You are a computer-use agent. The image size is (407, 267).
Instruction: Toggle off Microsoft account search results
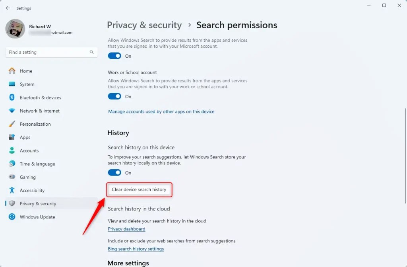point(114,56)
